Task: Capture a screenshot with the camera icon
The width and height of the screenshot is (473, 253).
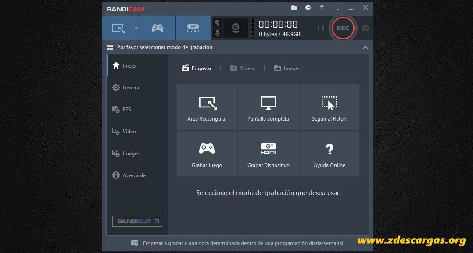Action: tap(365, 28)
